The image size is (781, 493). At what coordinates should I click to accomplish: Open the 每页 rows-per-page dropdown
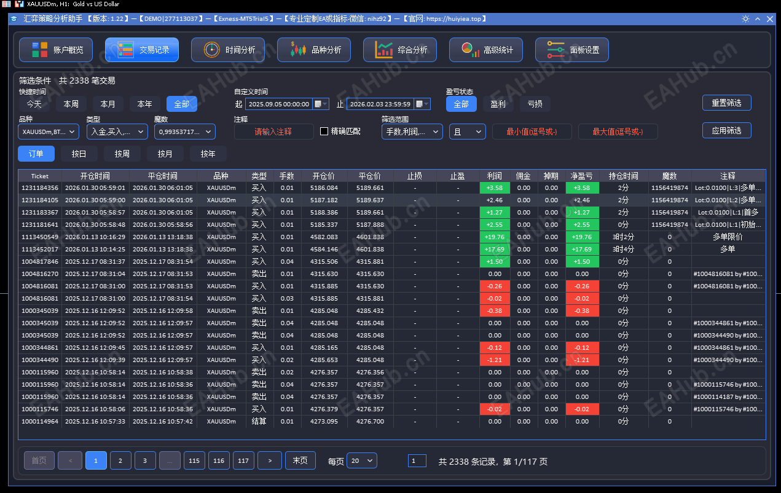[x=362, y=460]
